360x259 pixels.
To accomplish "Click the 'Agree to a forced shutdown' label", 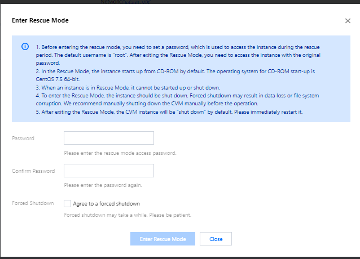I will (x=106, y=203).
